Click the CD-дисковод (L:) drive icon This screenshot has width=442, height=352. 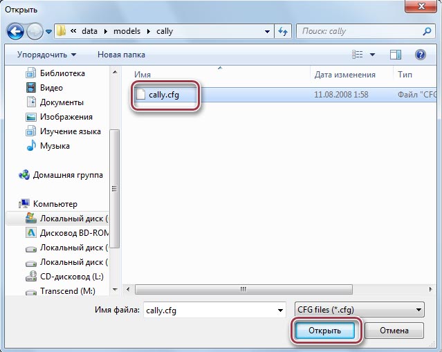pos(31,277)
